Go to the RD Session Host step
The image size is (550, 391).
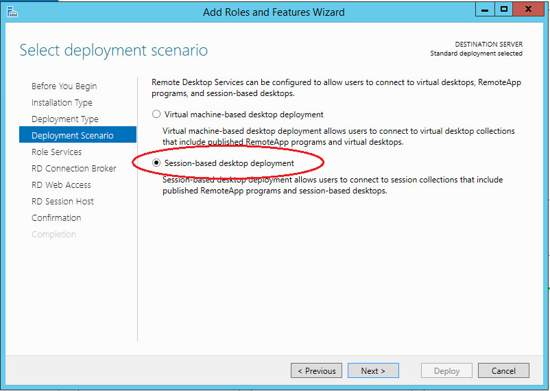(x=62, y=202)
